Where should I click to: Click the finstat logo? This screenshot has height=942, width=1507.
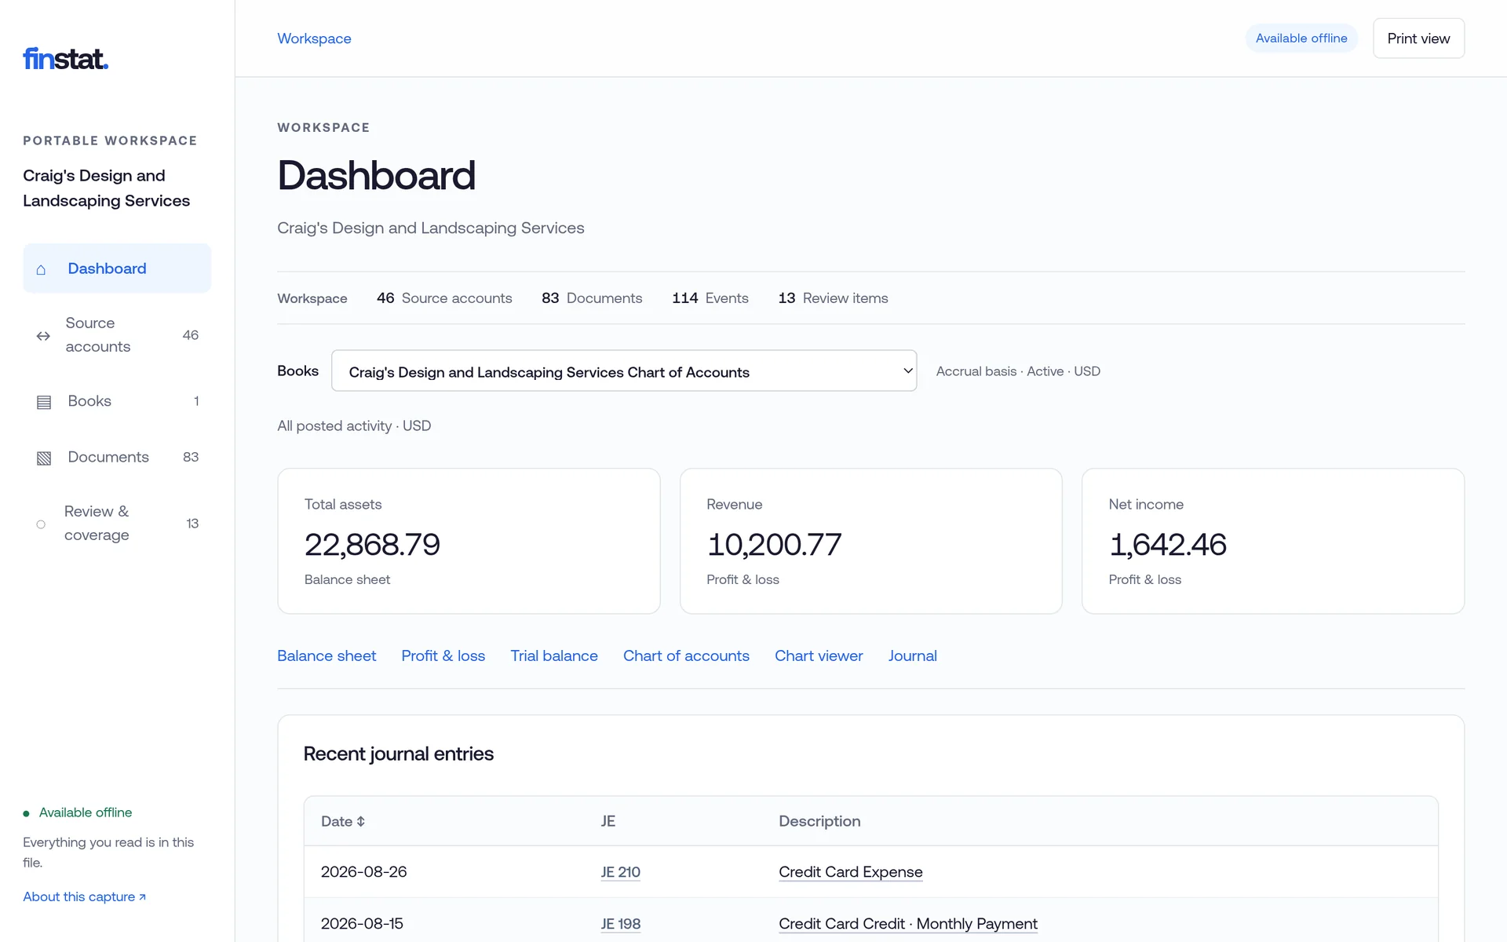tap(65, 59)
